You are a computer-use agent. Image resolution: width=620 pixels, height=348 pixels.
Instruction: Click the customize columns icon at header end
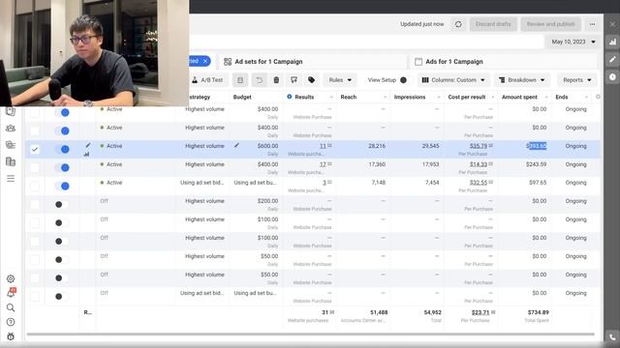pyautogui.click(x=598, y=97)
